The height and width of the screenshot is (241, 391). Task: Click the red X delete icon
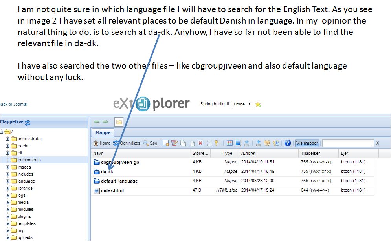tap(200, 143)
